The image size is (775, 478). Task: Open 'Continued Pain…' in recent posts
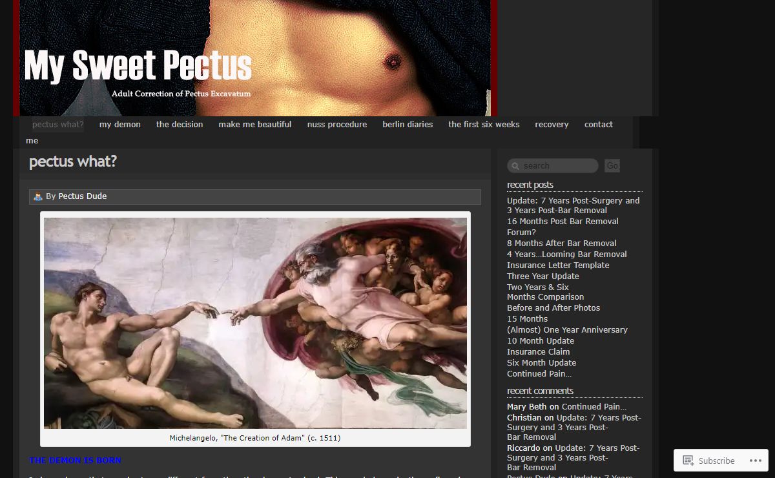pos(539,374)
